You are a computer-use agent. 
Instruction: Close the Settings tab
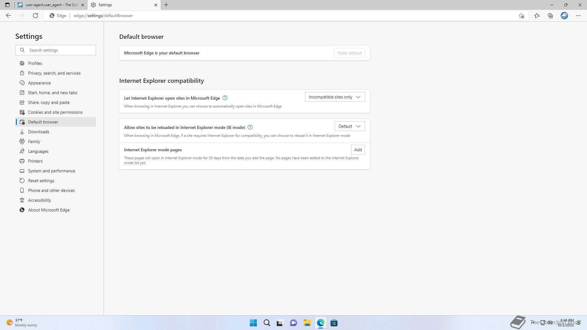156,5
